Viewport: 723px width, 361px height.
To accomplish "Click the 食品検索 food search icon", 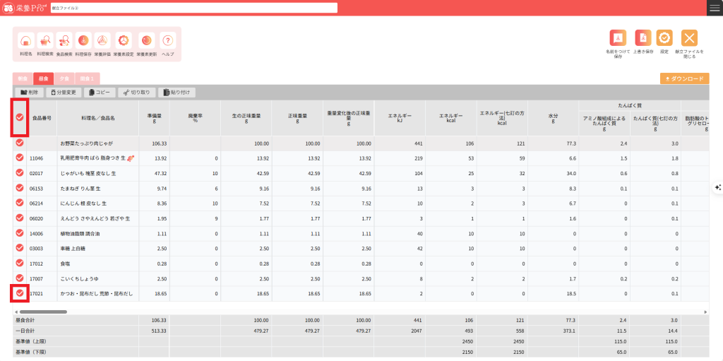I will pyautogui.click(x=64, y=41).
